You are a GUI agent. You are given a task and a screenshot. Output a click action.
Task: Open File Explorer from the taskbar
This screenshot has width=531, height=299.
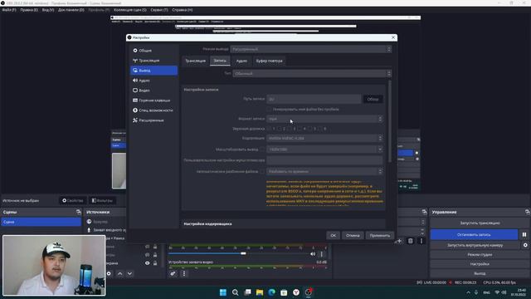coord(260,292)
